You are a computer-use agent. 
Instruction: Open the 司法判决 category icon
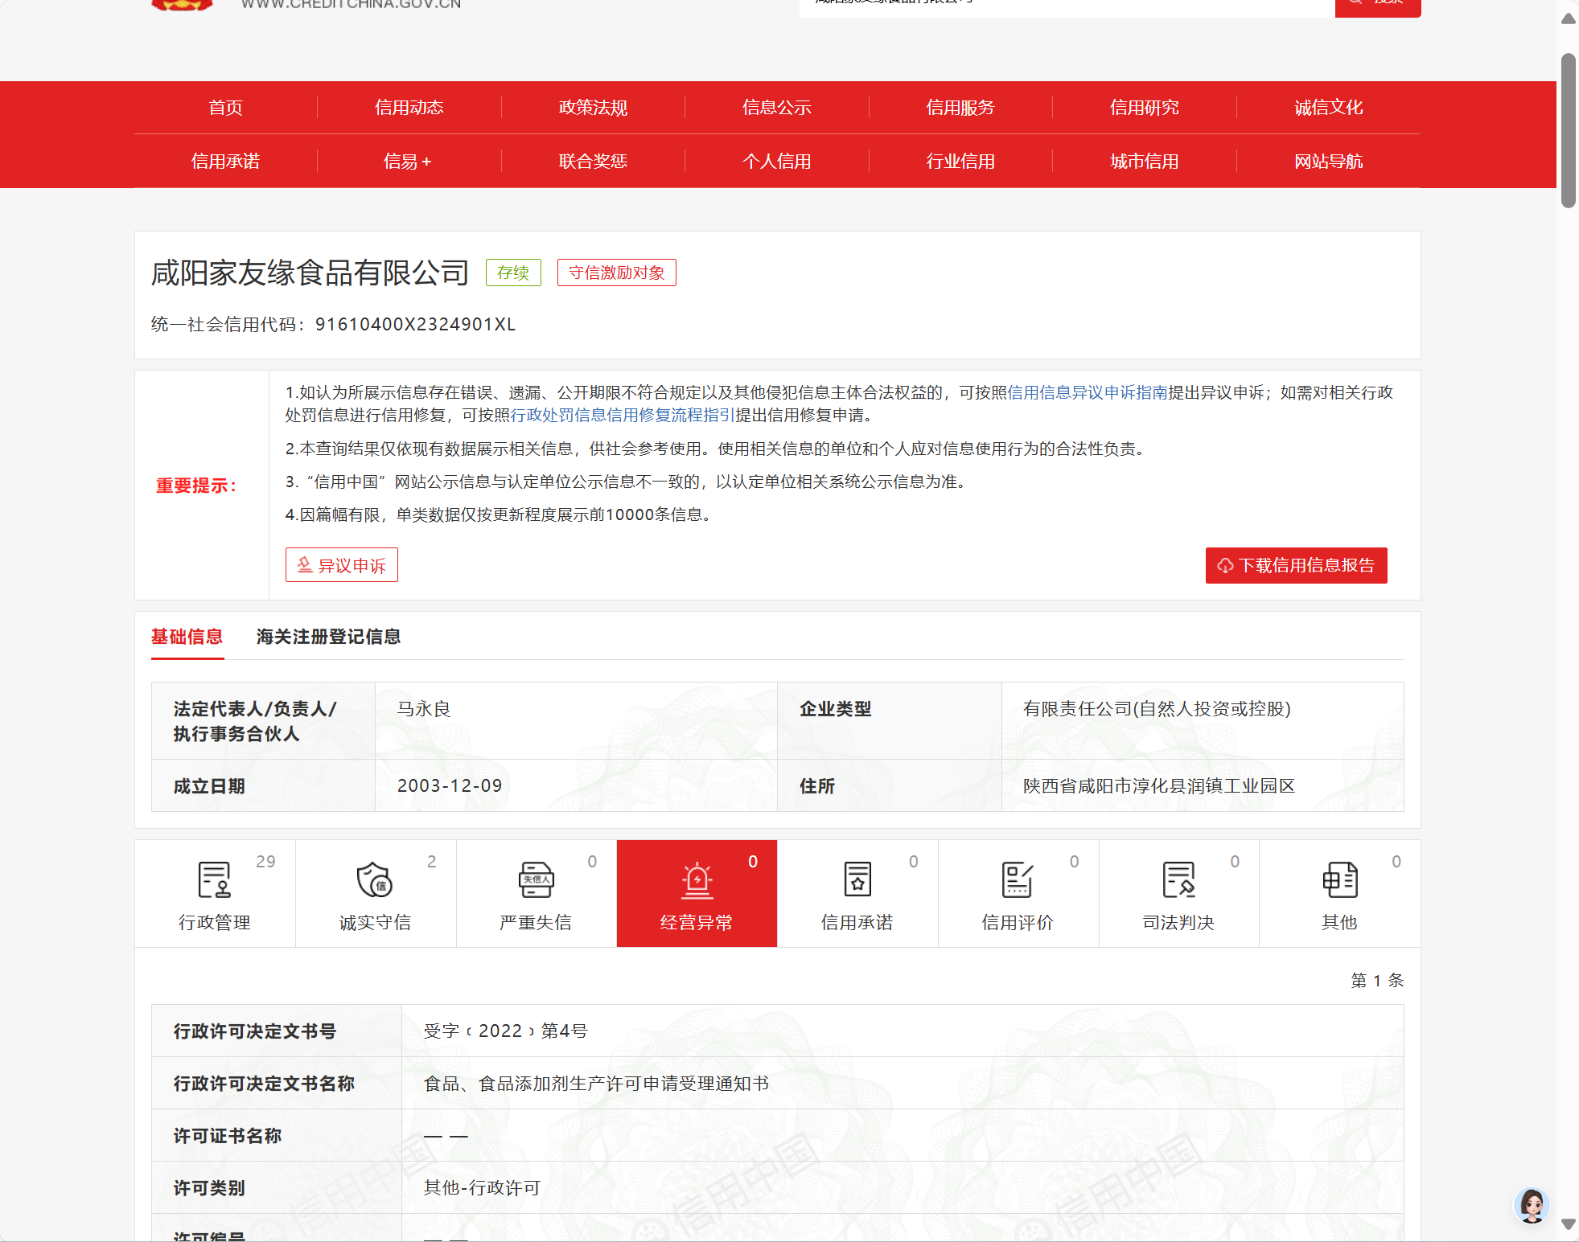click(1178, 879)
